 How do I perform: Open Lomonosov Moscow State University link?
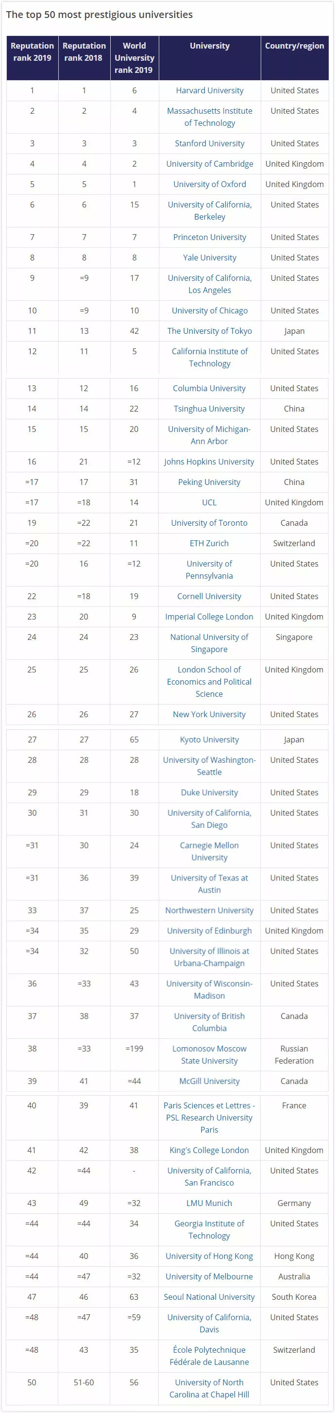(x=209, y=1055)
